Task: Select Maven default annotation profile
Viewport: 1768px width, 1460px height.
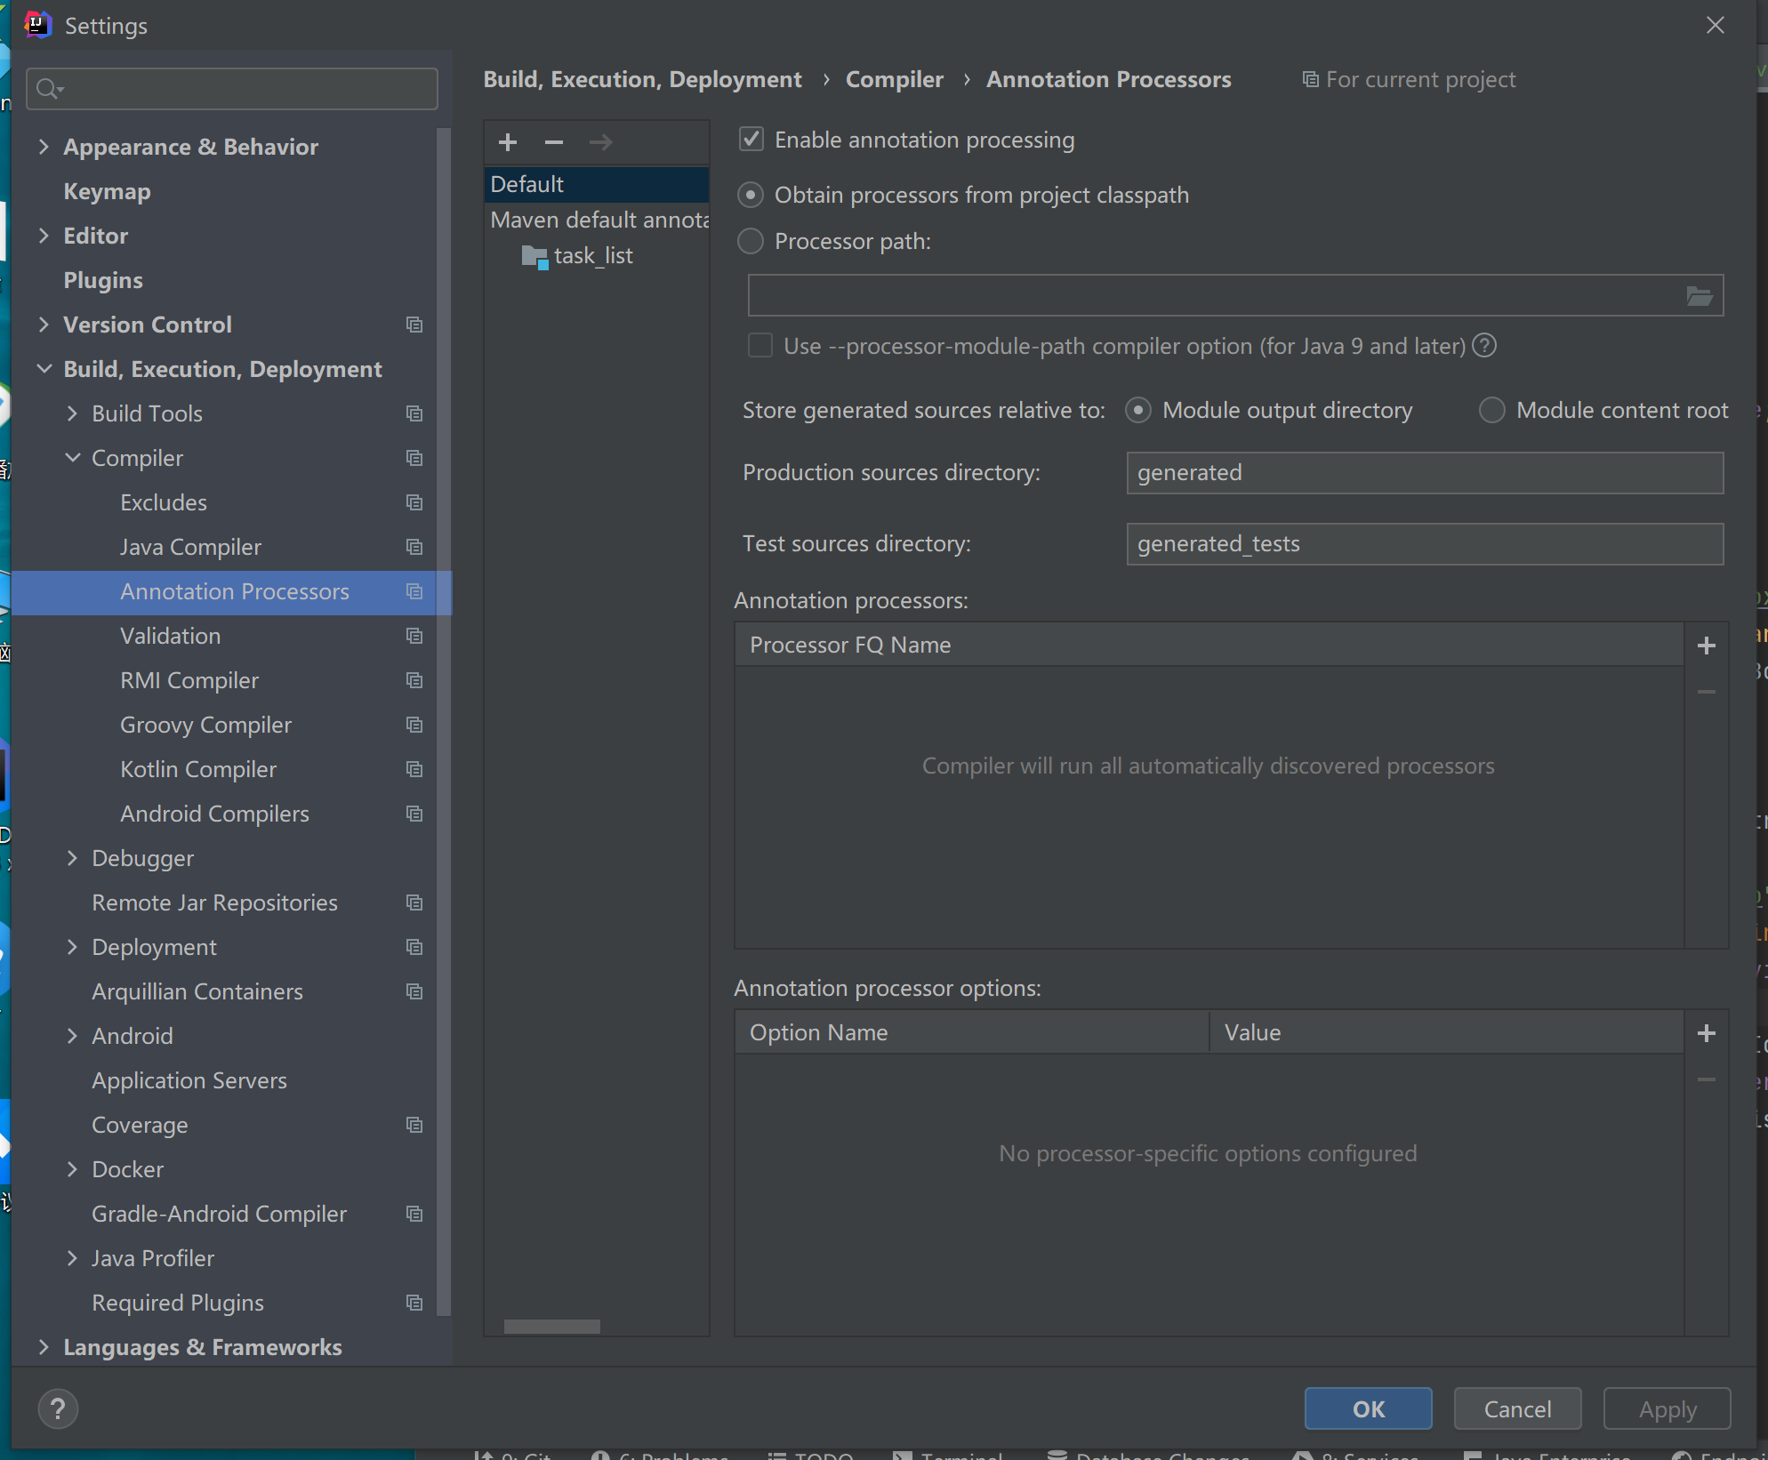Action: point(597,220)
